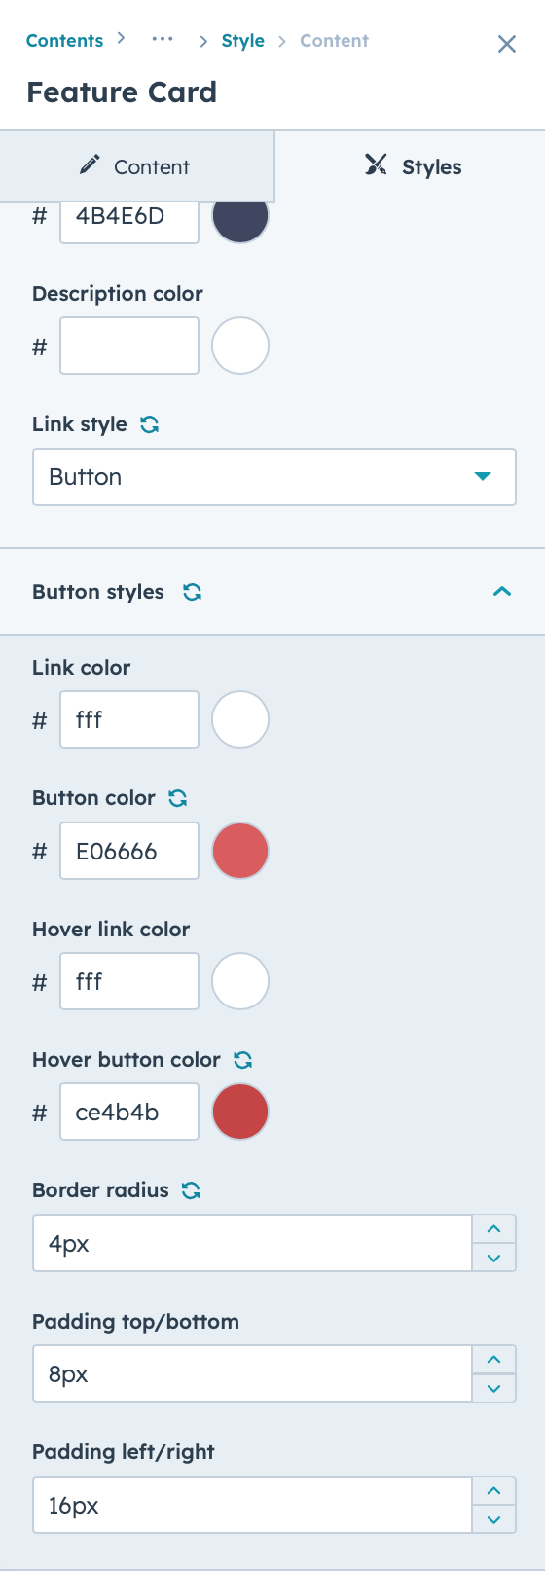Image resolution: width=545 pixels, height=1571 pixels.
Task: Reset Button styles group icon
Action: tap(193, 592)
